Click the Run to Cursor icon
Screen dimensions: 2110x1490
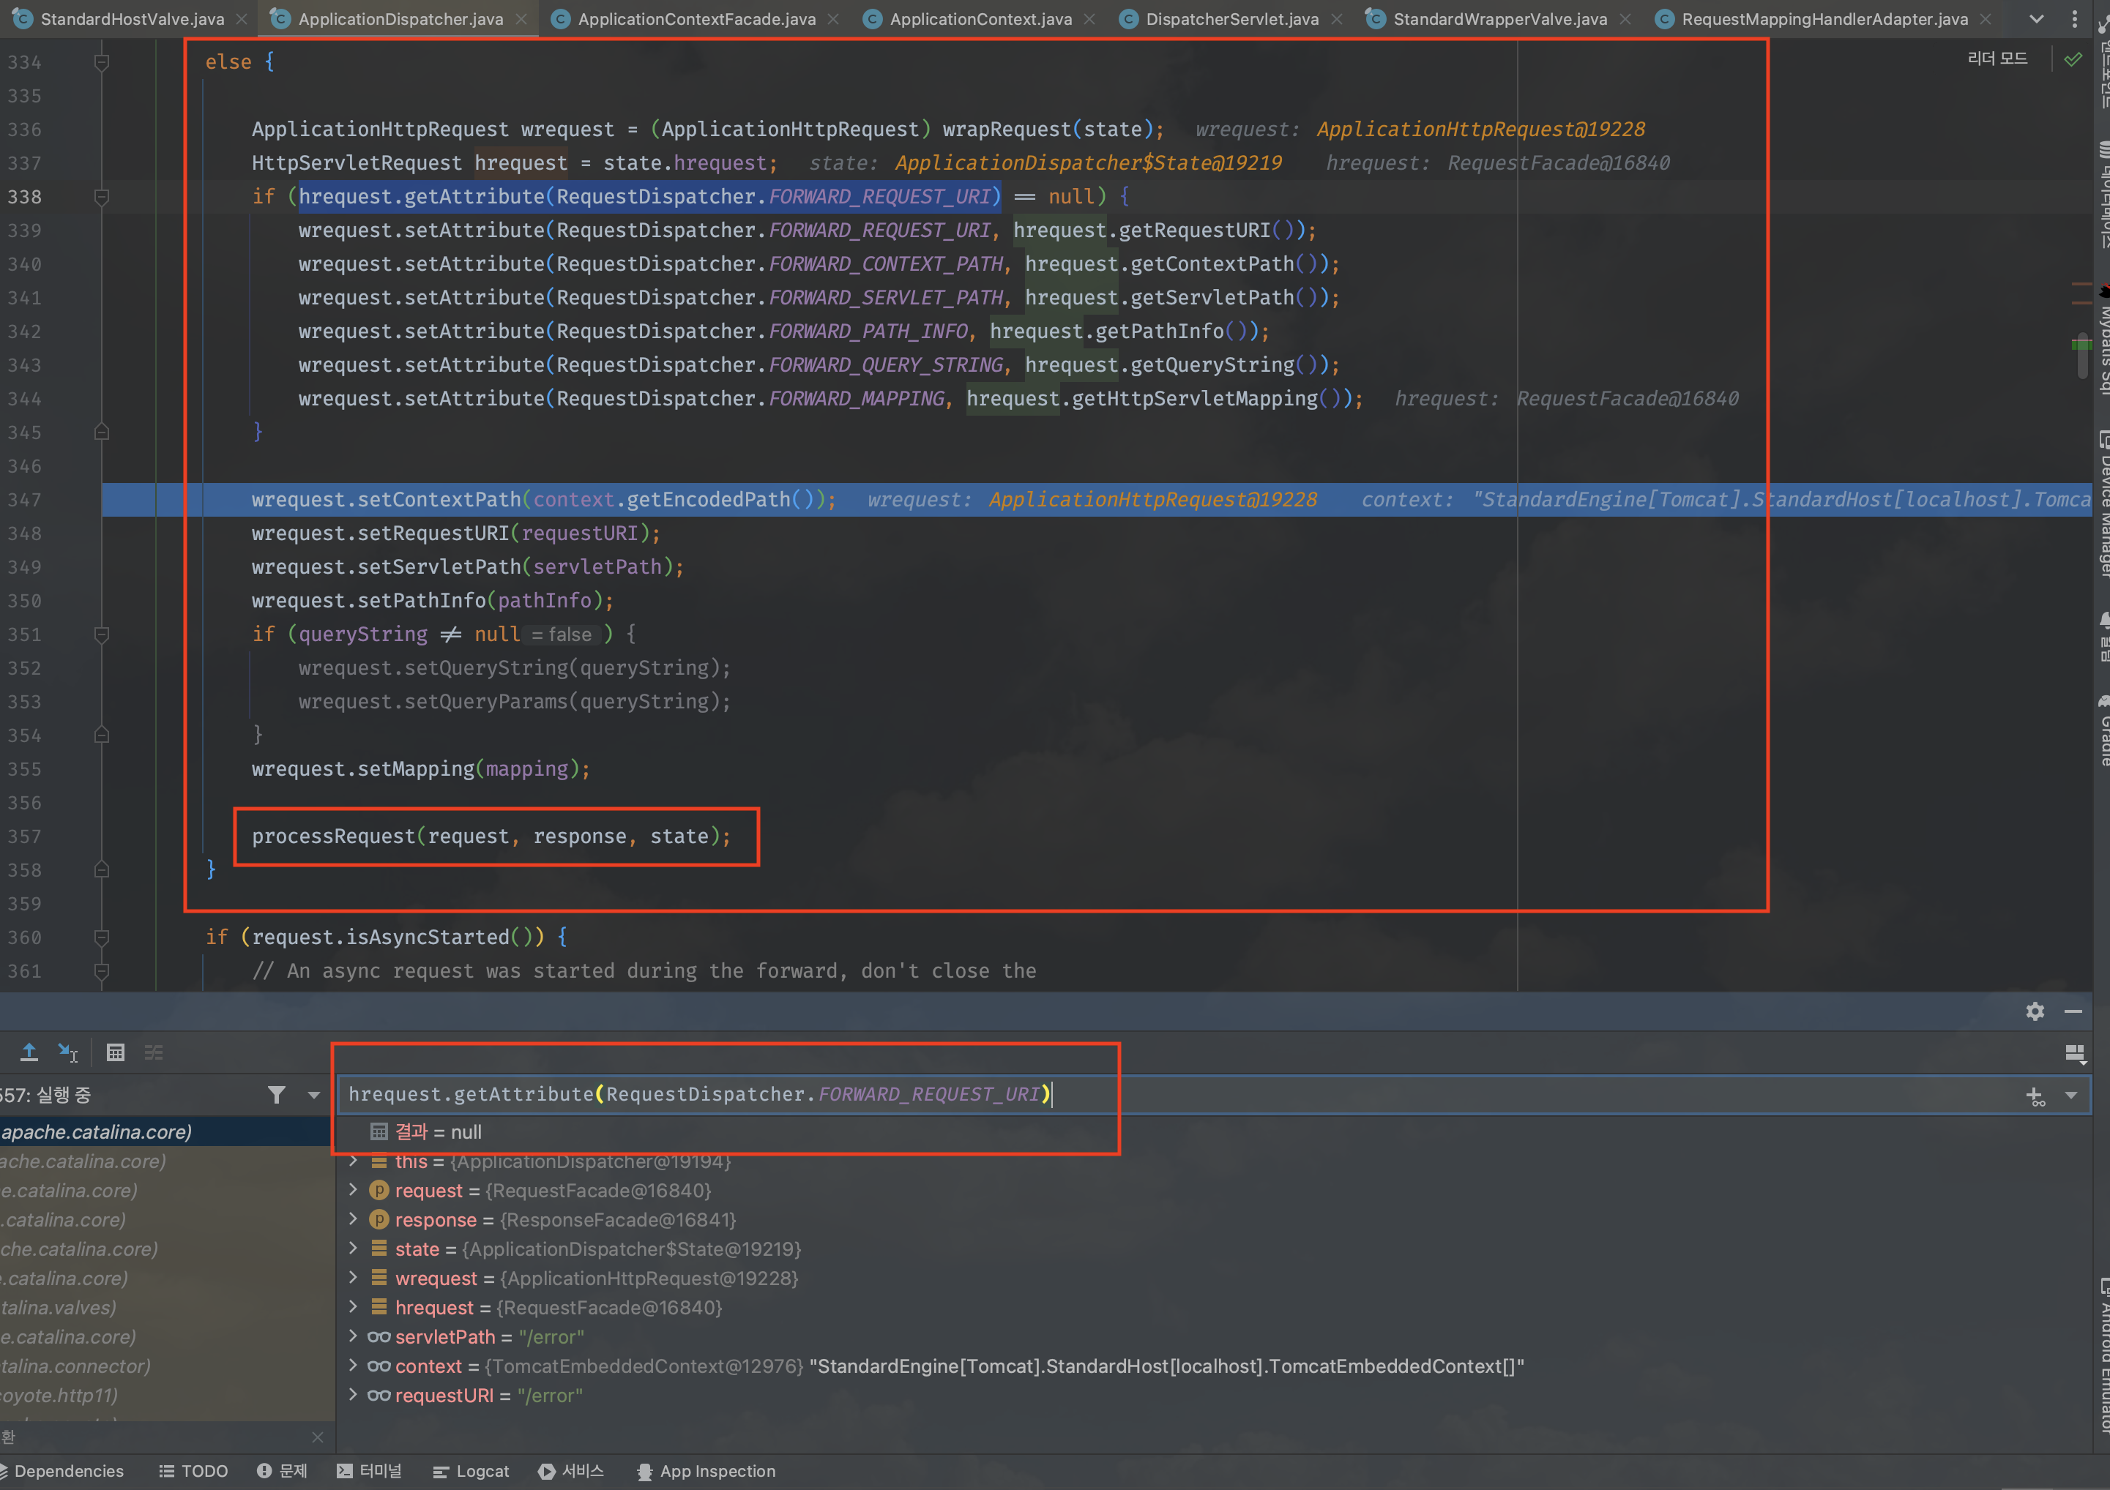(68, 1053)
